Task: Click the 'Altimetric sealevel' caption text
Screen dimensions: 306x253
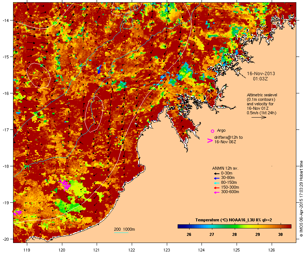Action: tap(262, 95)
